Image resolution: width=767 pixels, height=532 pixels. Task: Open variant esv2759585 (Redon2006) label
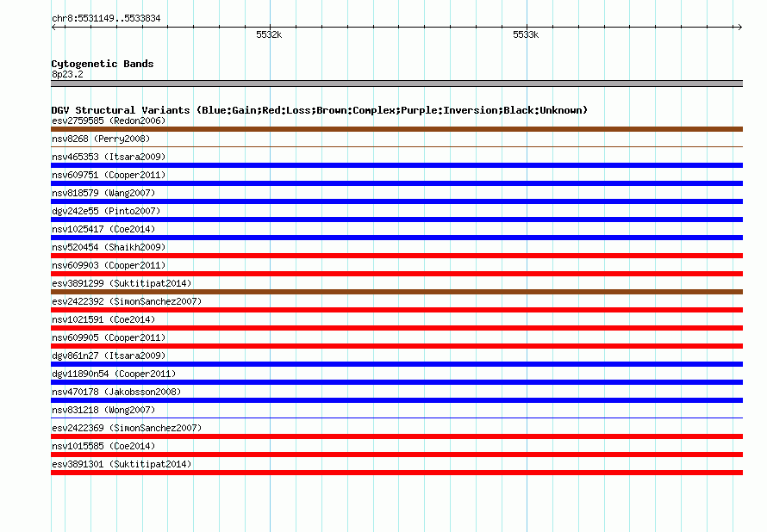(x=109, y=121)
